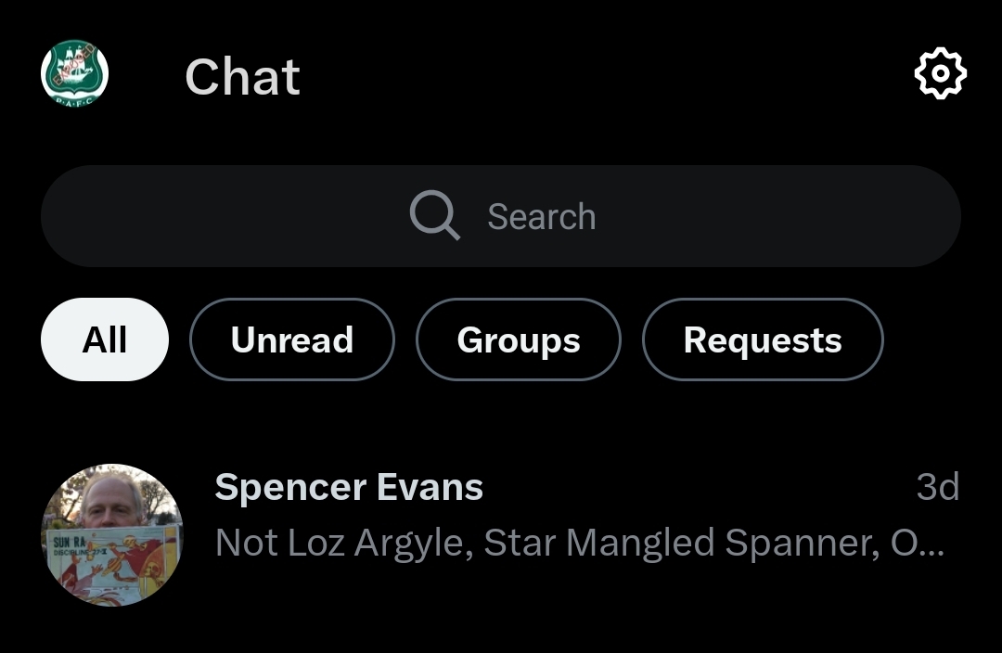The width and height of the screenshot is (1002, 653).
Task: Click the Spencer Evans name label
Action: [x=349, y=487]
